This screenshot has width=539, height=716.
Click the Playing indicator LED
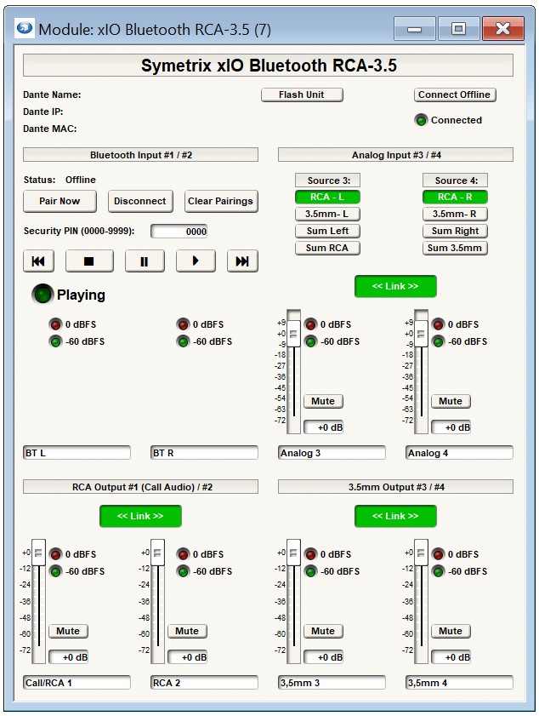pos(43,295)
